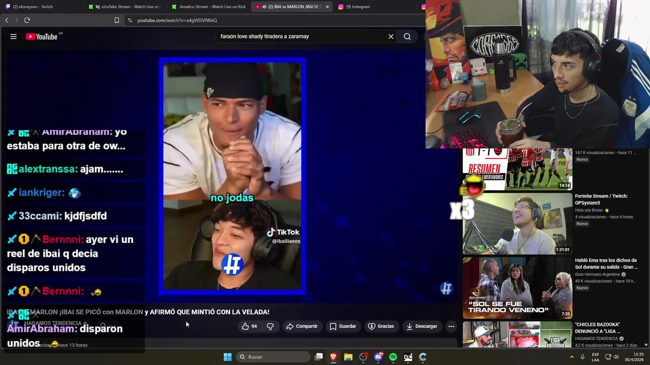Open the Windows Start menu
The width and height of the screenshot is (650, 365).
pyautogui.click(x=227, y=357)
